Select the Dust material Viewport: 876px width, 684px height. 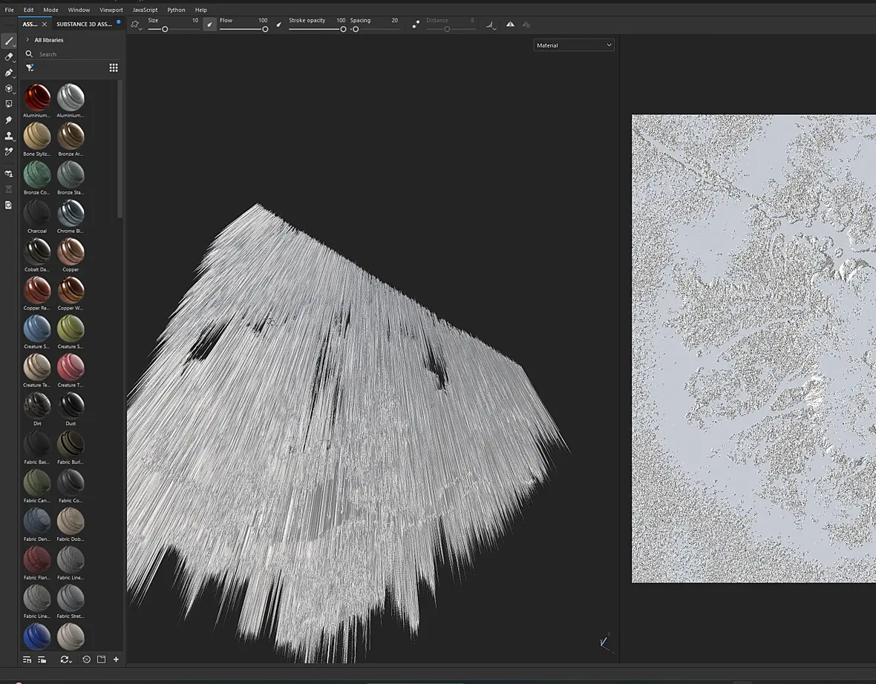pos(71,405)
